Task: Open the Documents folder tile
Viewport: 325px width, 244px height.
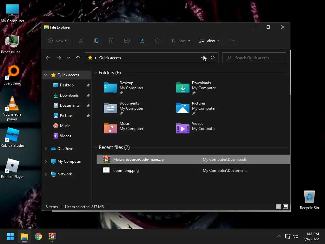Action: [x=123, y=108]
